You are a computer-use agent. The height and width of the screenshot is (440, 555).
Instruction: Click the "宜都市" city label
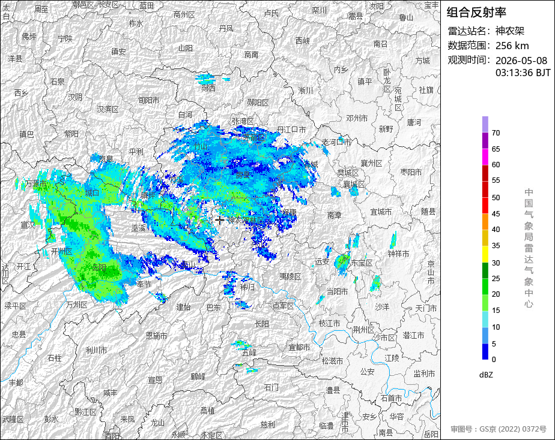(x=300, y=348)
